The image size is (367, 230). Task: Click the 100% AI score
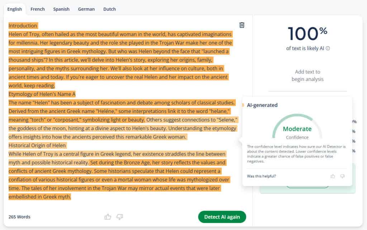308,33
